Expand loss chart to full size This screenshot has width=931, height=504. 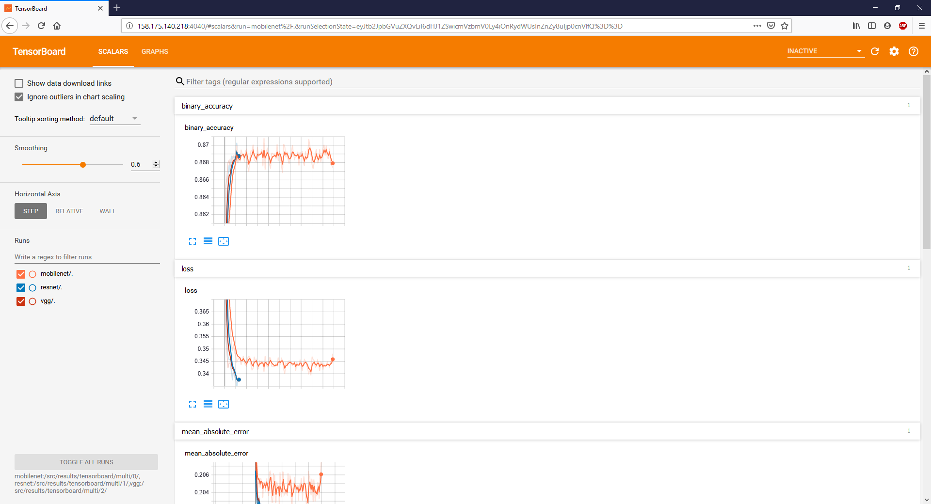click(193, 404)
